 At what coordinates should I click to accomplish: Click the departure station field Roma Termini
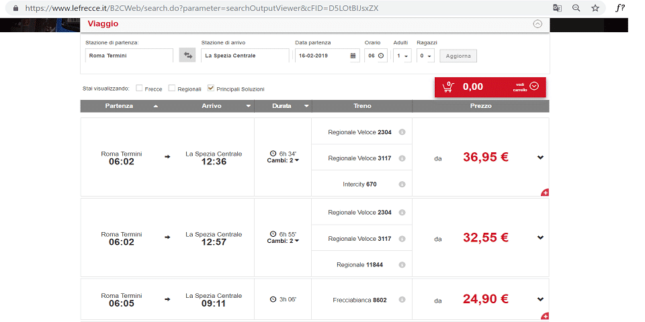click(129, 56)
